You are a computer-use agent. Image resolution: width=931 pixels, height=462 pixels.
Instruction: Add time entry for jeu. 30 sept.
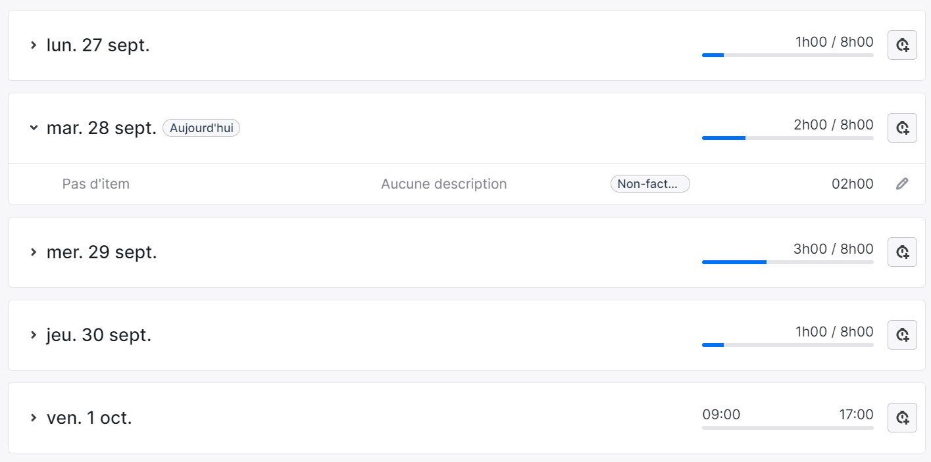tap(902, 335)
